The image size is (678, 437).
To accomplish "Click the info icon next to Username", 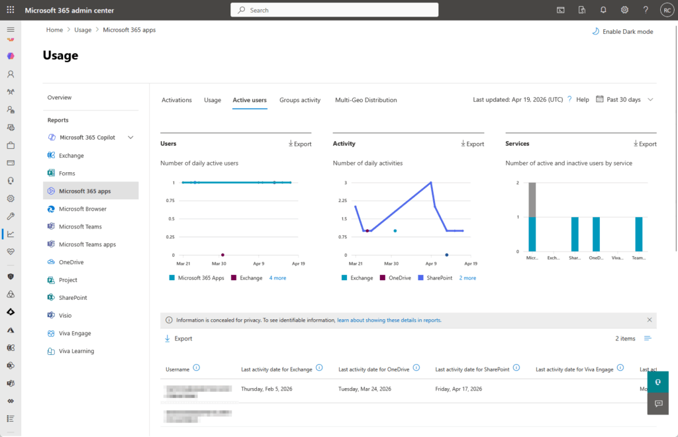I will point(196,368).
